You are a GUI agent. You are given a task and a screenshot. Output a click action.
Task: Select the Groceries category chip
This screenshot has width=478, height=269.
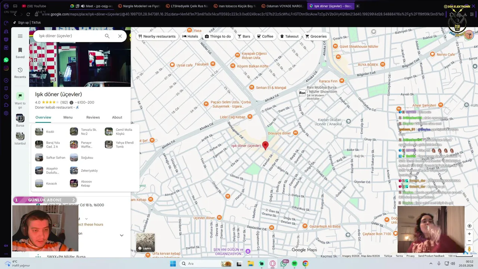tap(316, 36)
